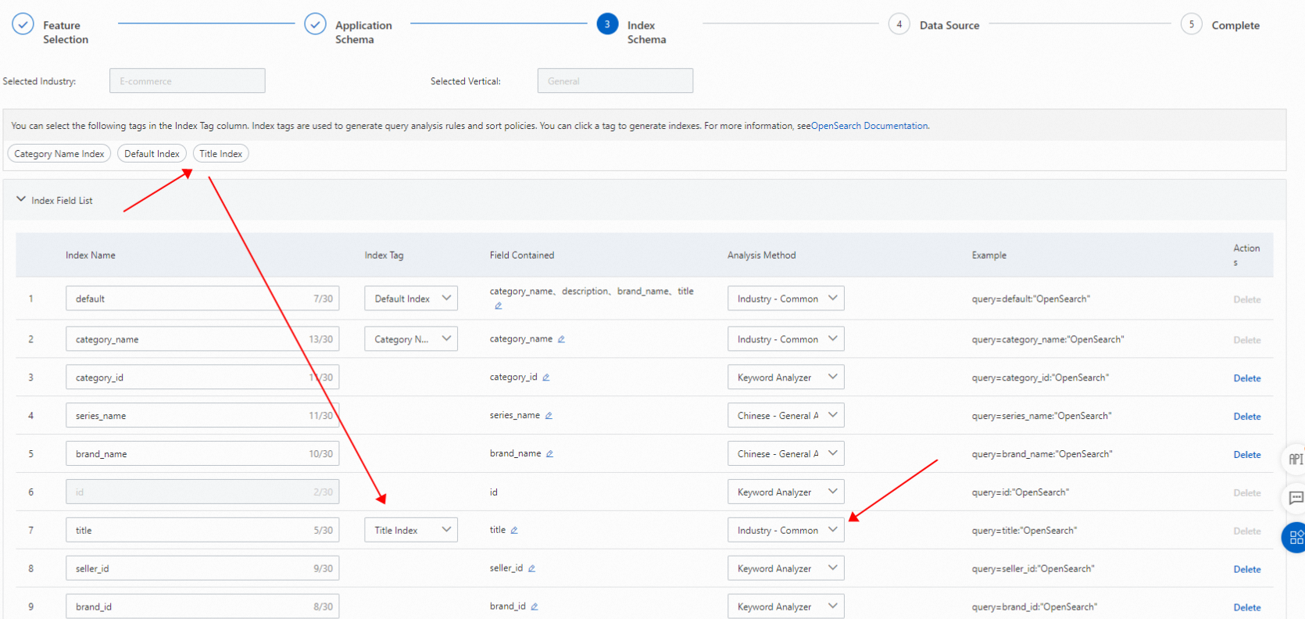Image resolution: width=1305 pixels, height=619 pixels.
Task: Open the Index Tag dropdown for default index
Action: pos(411,299)
